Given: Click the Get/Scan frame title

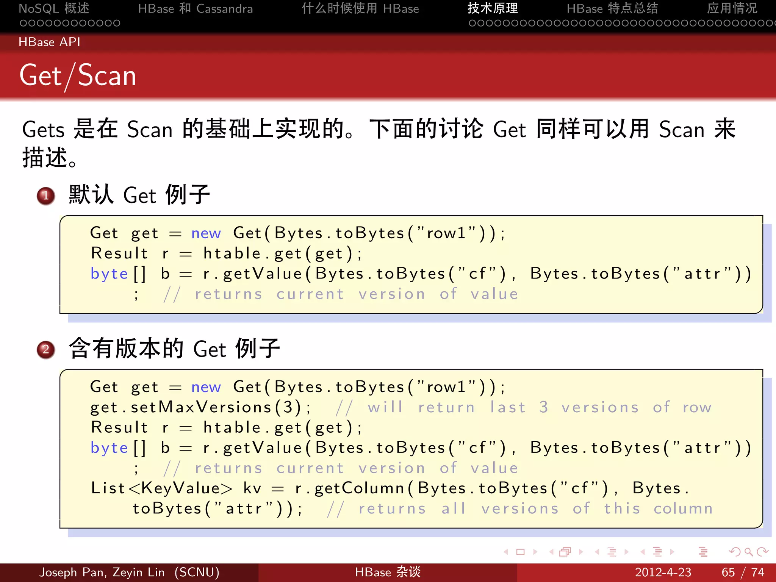Looking at the screenshot, I should coord(78,76).
